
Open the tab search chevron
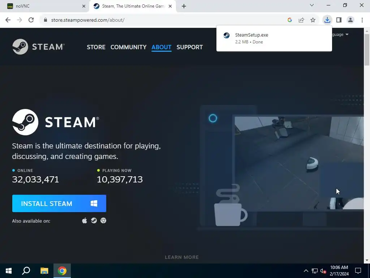312,5
